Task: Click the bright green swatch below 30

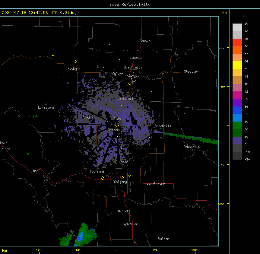Action: [x=237, y=125]
